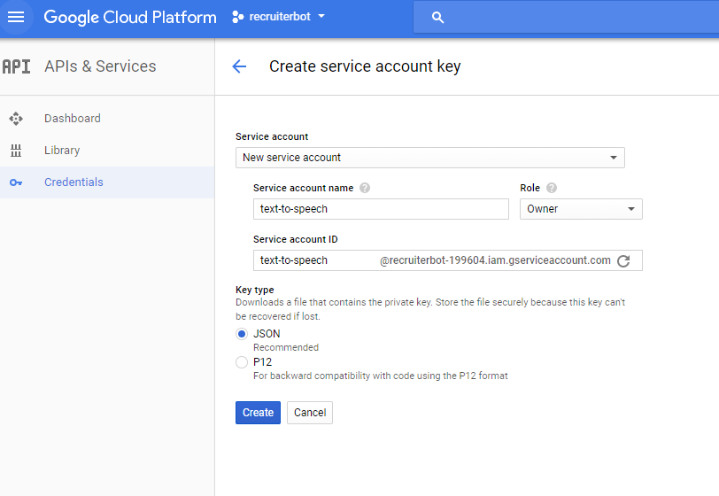The width and height of the screenshot is (719, 496).
Task: Open the recruiterbot project selector
Action: click(278, 17)
